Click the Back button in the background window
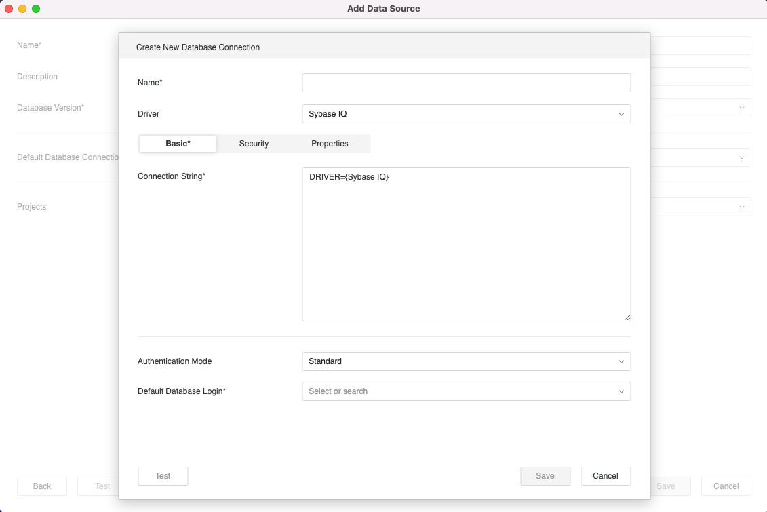The height and width of the screenshot is (512, 767). point(42,486)
